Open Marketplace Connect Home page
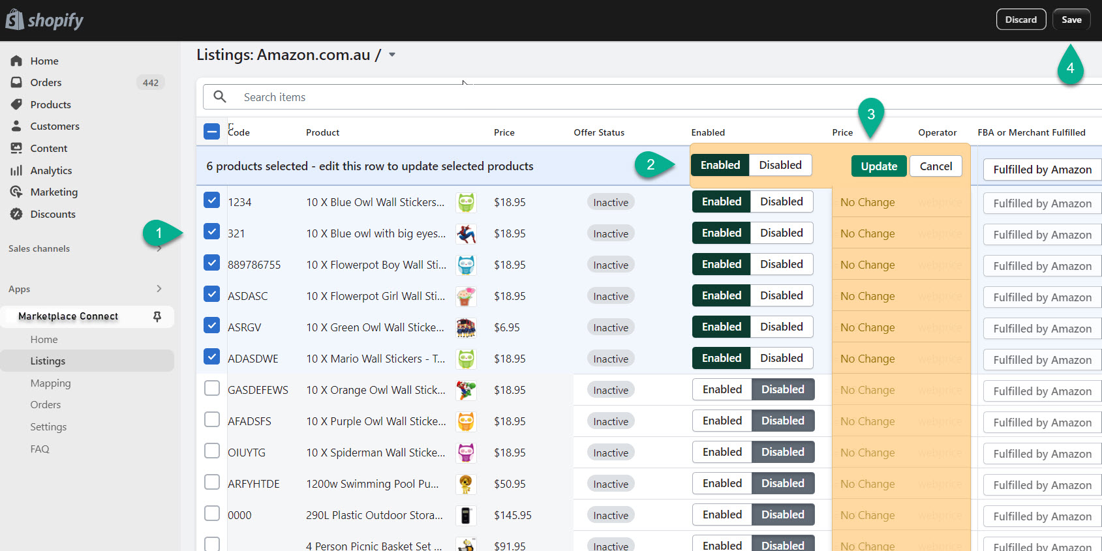 [x=44, y=339]
